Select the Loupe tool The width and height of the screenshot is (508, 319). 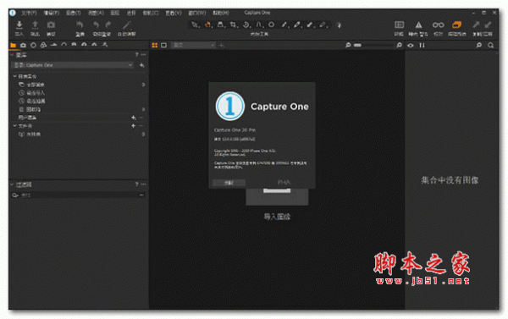221,25
